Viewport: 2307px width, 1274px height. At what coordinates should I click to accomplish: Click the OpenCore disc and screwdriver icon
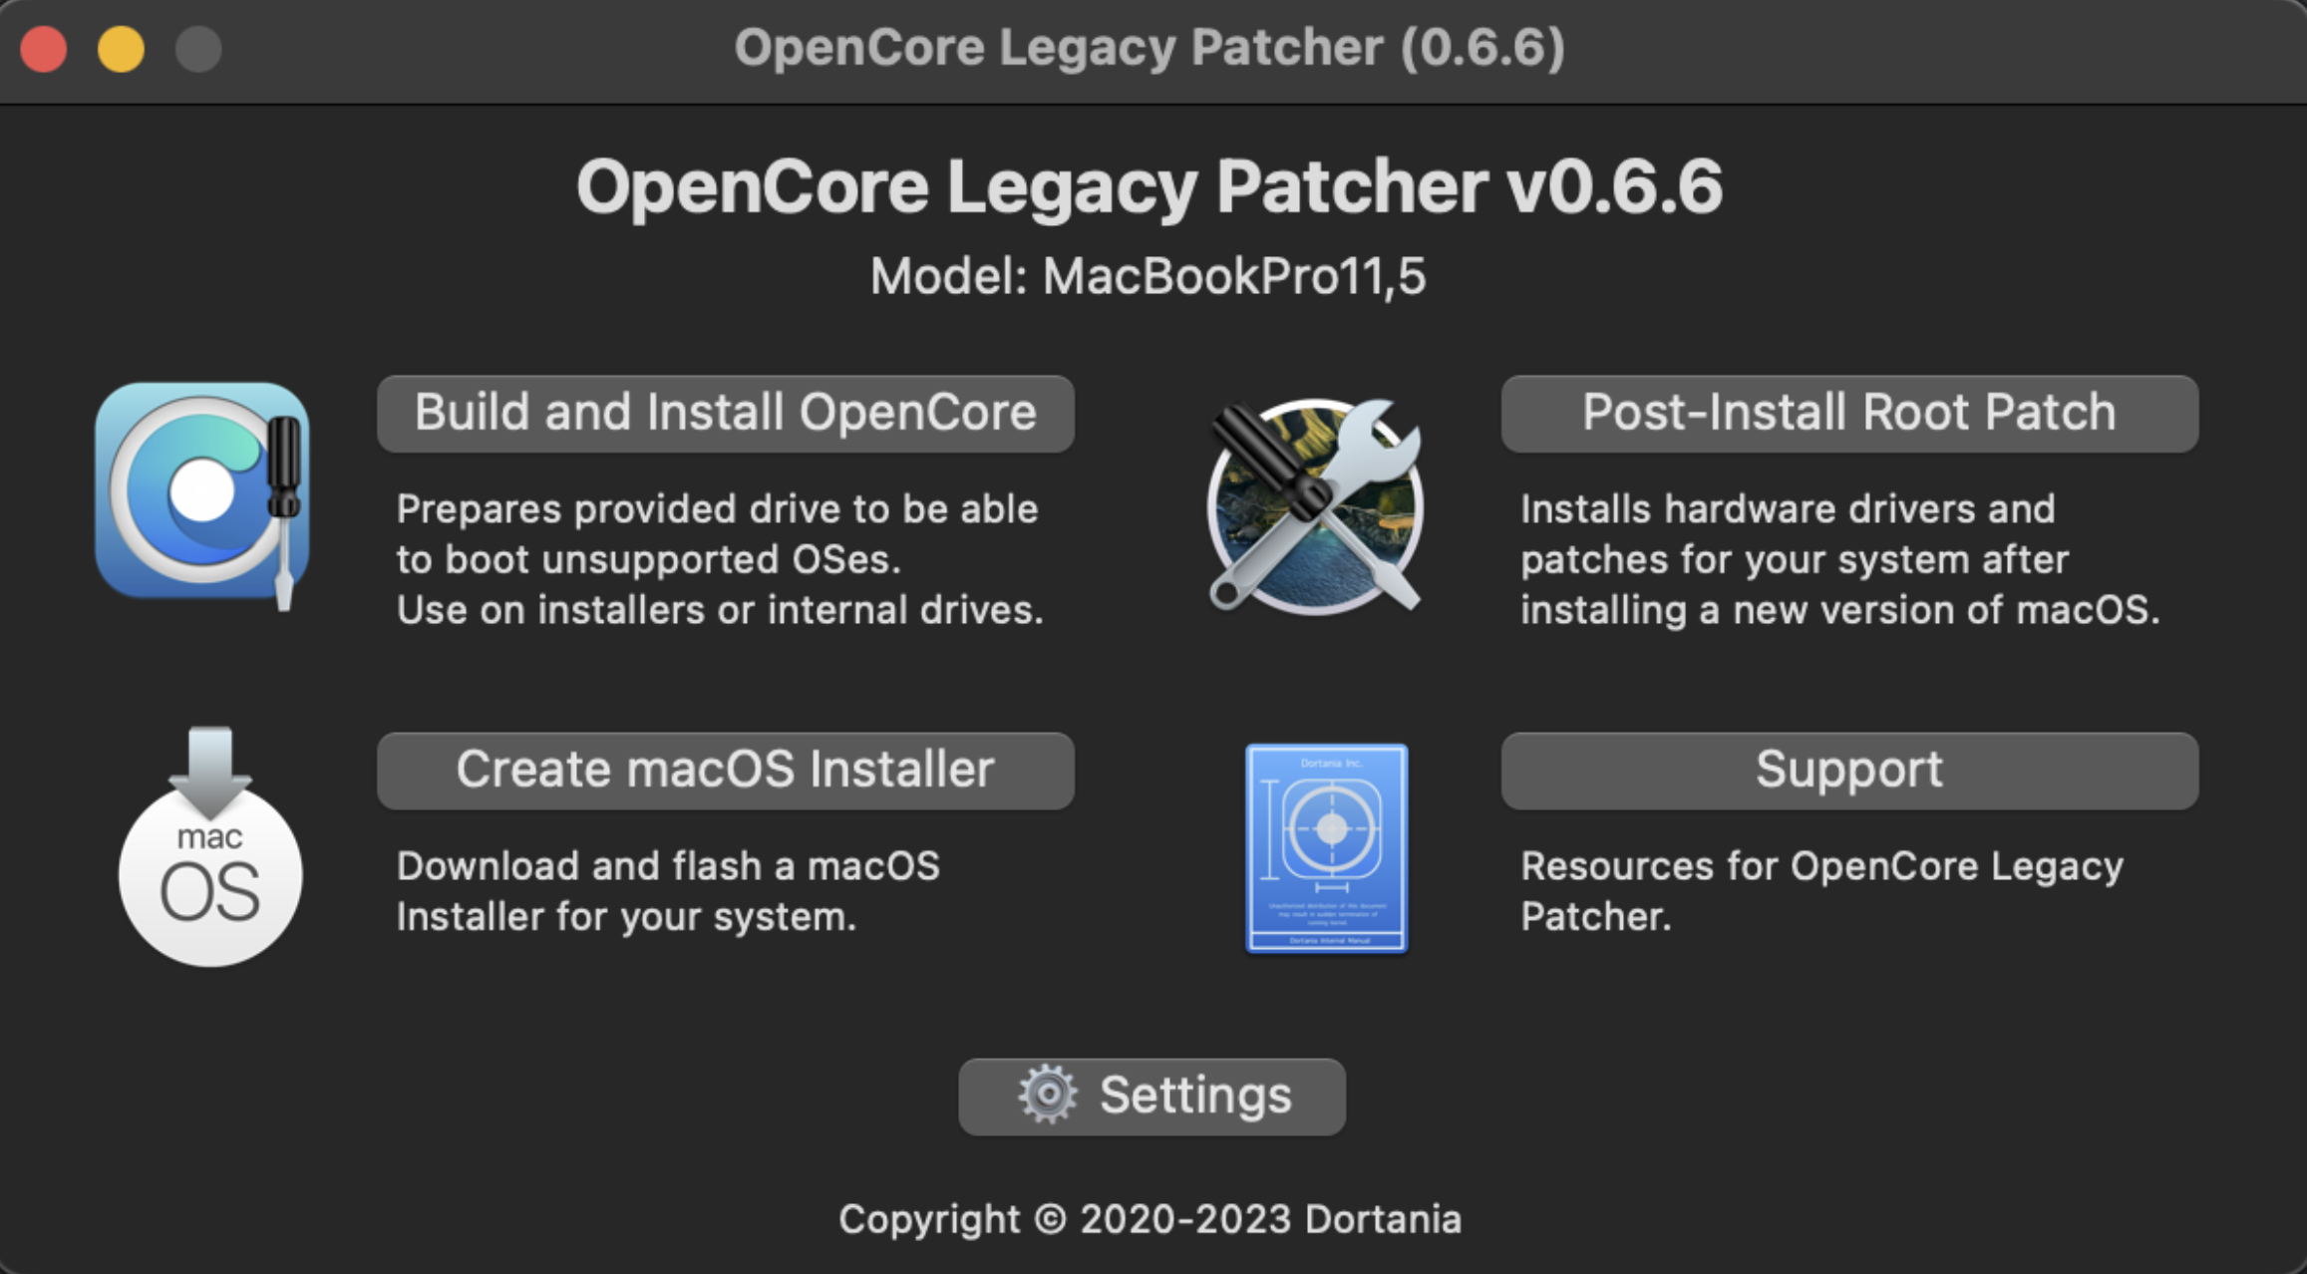click(202, 491)
